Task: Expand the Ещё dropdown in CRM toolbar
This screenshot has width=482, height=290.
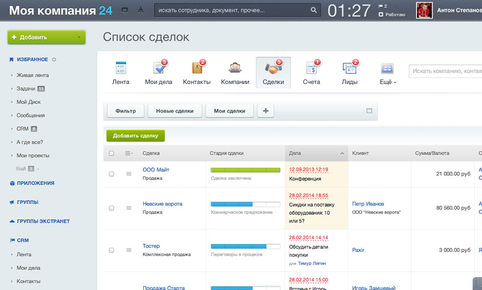Action: click(x=387, y=82)
